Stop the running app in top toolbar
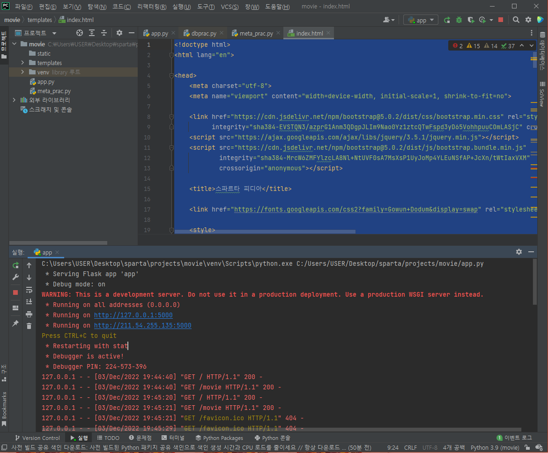This screenshot has width=548, height=453. click(x=501, y=20)
